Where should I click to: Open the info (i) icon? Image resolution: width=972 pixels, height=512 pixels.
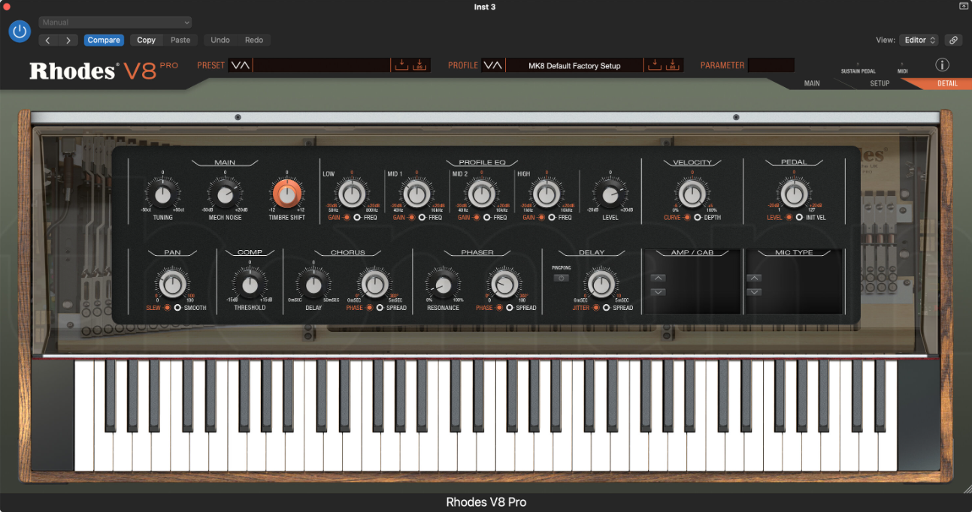[943, 65]
